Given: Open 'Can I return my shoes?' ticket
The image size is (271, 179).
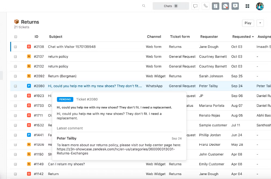Looking at the screenshot, I should point(66,164).
